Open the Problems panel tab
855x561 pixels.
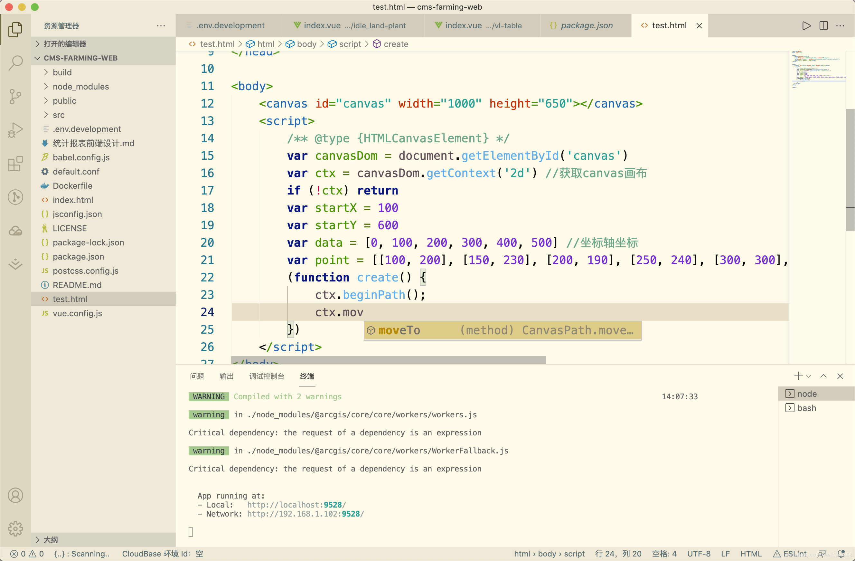tap(197, 376)
